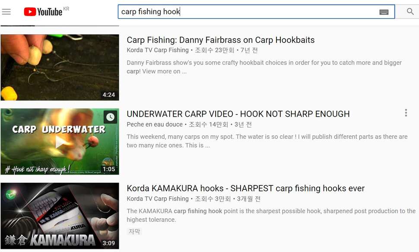Open the Danny Fairbrass hookbaits thumbnail
The height and width of the screenshot is (252, 419).
click(60, 67)
